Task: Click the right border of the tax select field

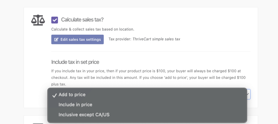Action: [x=250, y=94]
